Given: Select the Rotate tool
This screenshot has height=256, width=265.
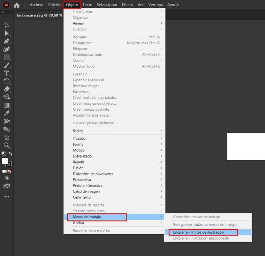Looking at the screenshot, I should click(x=7, y=81).
